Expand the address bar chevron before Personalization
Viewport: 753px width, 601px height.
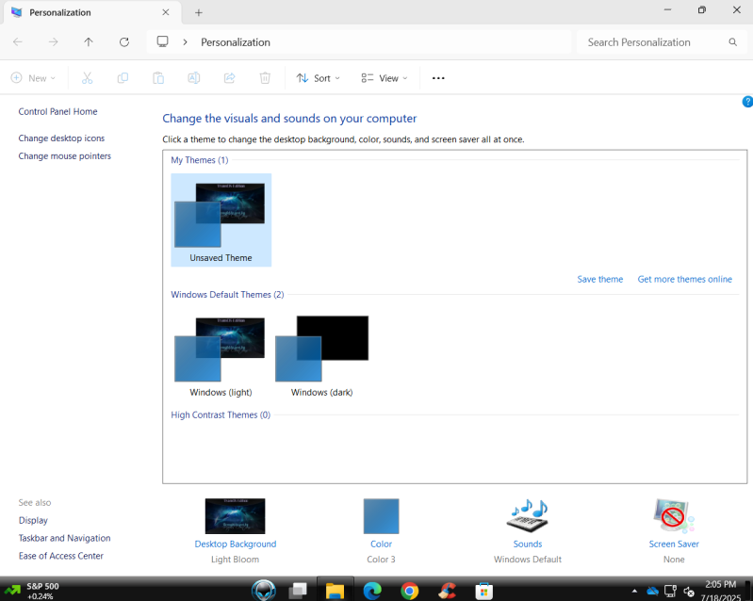pyautogui.click(x=185, y=42)
